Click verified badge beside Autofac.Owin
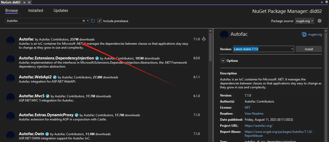 point(47,134)
